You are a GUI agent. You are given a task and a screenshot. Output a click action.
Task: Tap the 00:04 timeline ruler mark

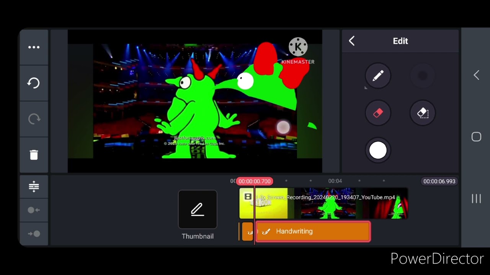click(x=335, y=181)
